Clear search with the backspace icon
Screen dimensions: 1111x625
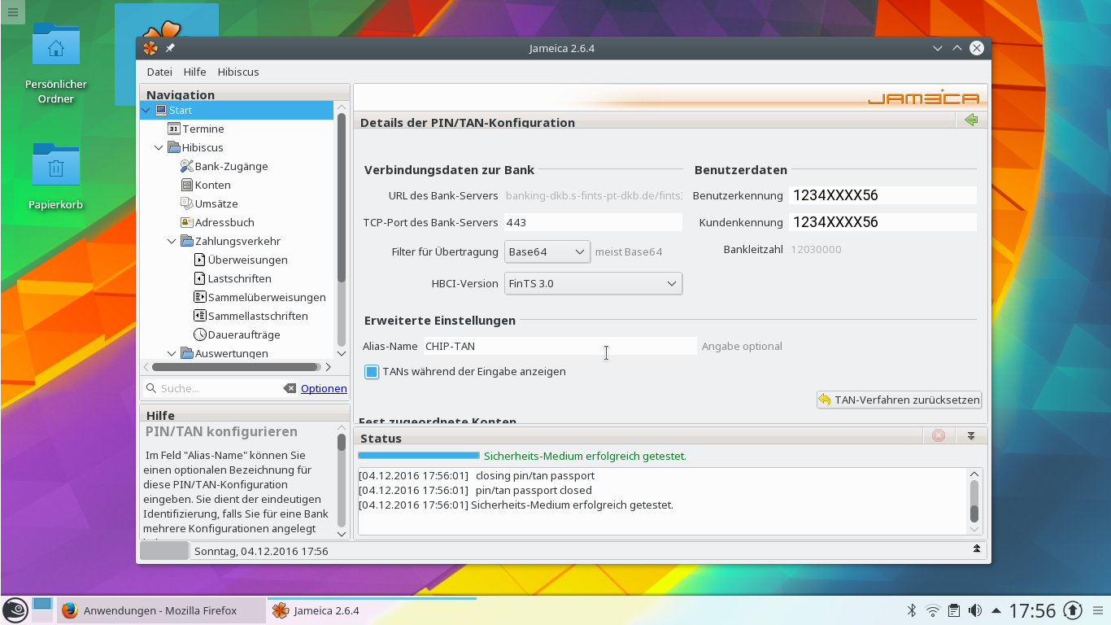click(x=290, y=388)
